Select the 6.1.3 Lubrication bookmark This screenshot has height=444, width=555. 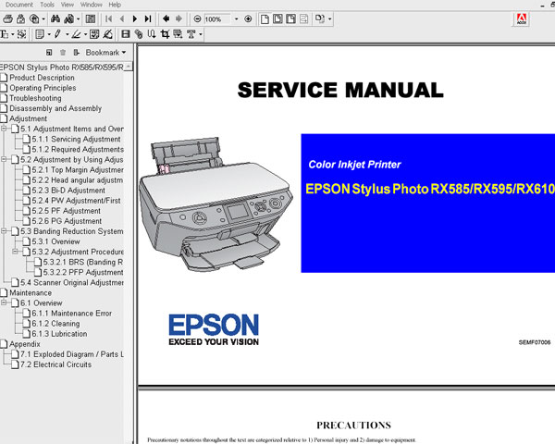(59, 334)
